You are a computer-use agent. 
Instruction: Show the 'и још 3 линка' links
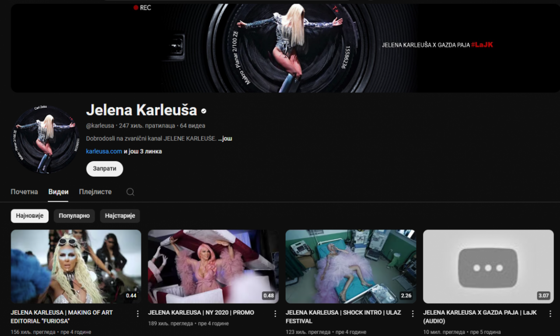(143, 151)
